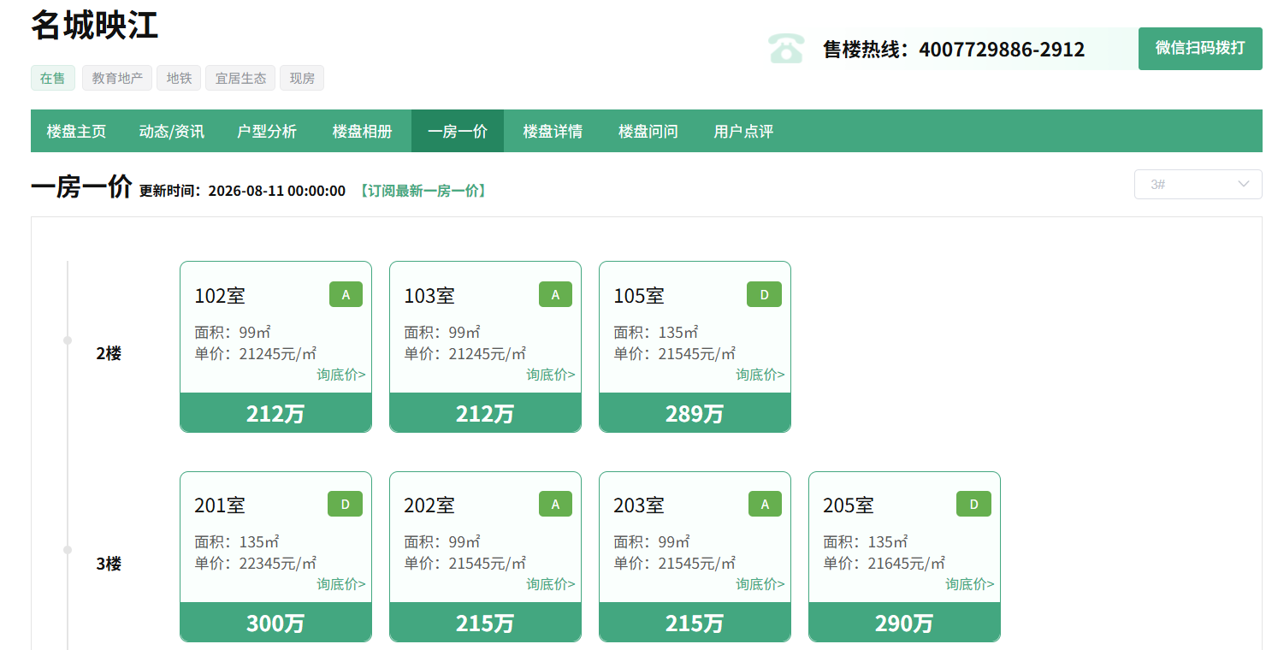Image resolution: width=1266 pixels, height=650 pixels.
Task: Click 询底价 on the 103室 card
Action: [x=551, y=375]
